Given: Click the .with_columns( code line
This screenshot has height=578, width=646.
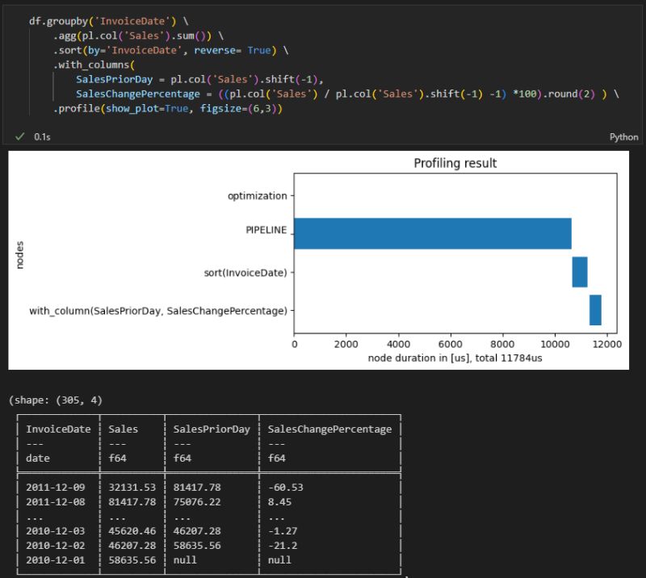Looking at the screenshot, I should point(94,65).
